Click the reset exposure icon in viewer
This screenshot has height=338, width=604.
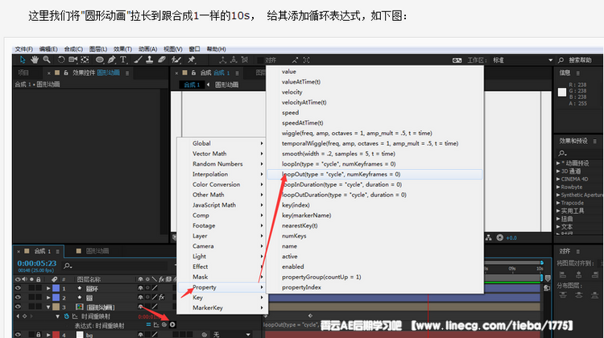tap(500, 237)
